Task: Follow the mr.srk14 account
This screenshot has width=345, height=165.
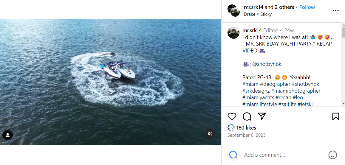Action: [307, 7]
